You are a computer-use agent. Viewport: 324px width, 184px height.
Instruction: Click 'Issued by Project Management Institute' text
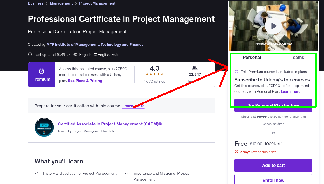pyautogui.click(x=86, y=131)
